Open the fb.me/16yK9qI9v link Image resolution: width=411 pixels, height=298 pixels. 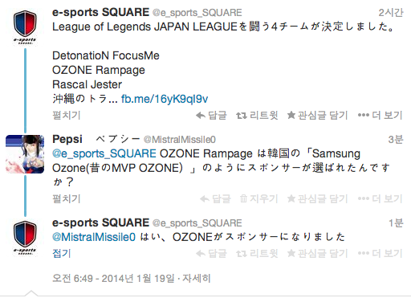pyautogui.click(x=165, y=99)
